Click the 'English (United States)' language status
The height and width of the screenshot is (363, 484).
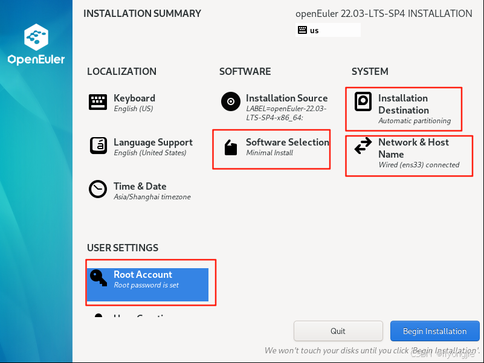tap(150, 153)
